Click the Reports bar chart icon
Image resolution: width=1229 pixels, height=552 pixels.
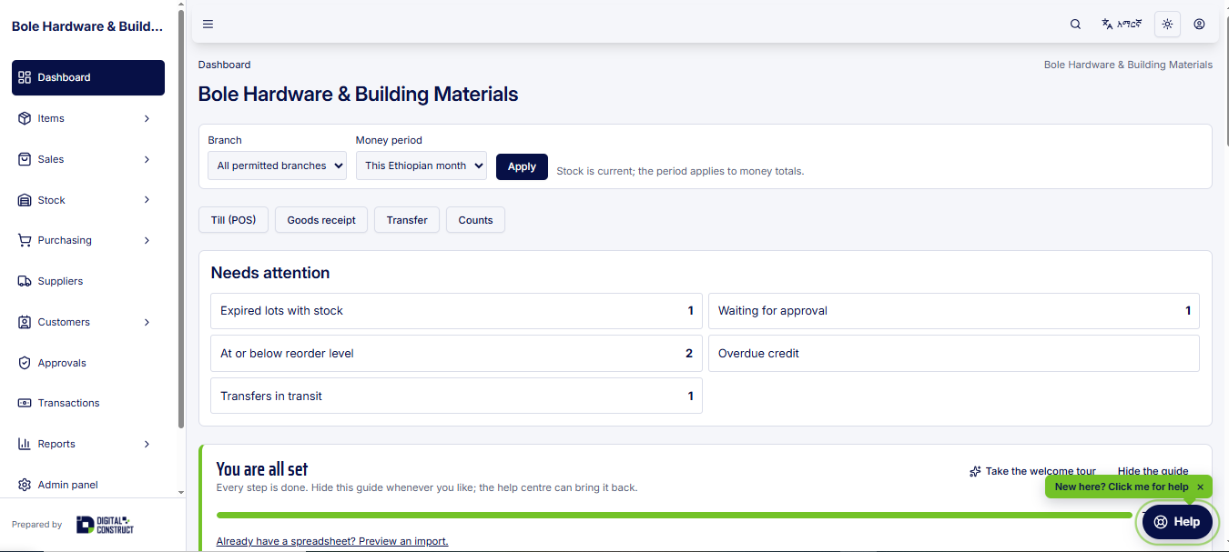click(25, 444)
